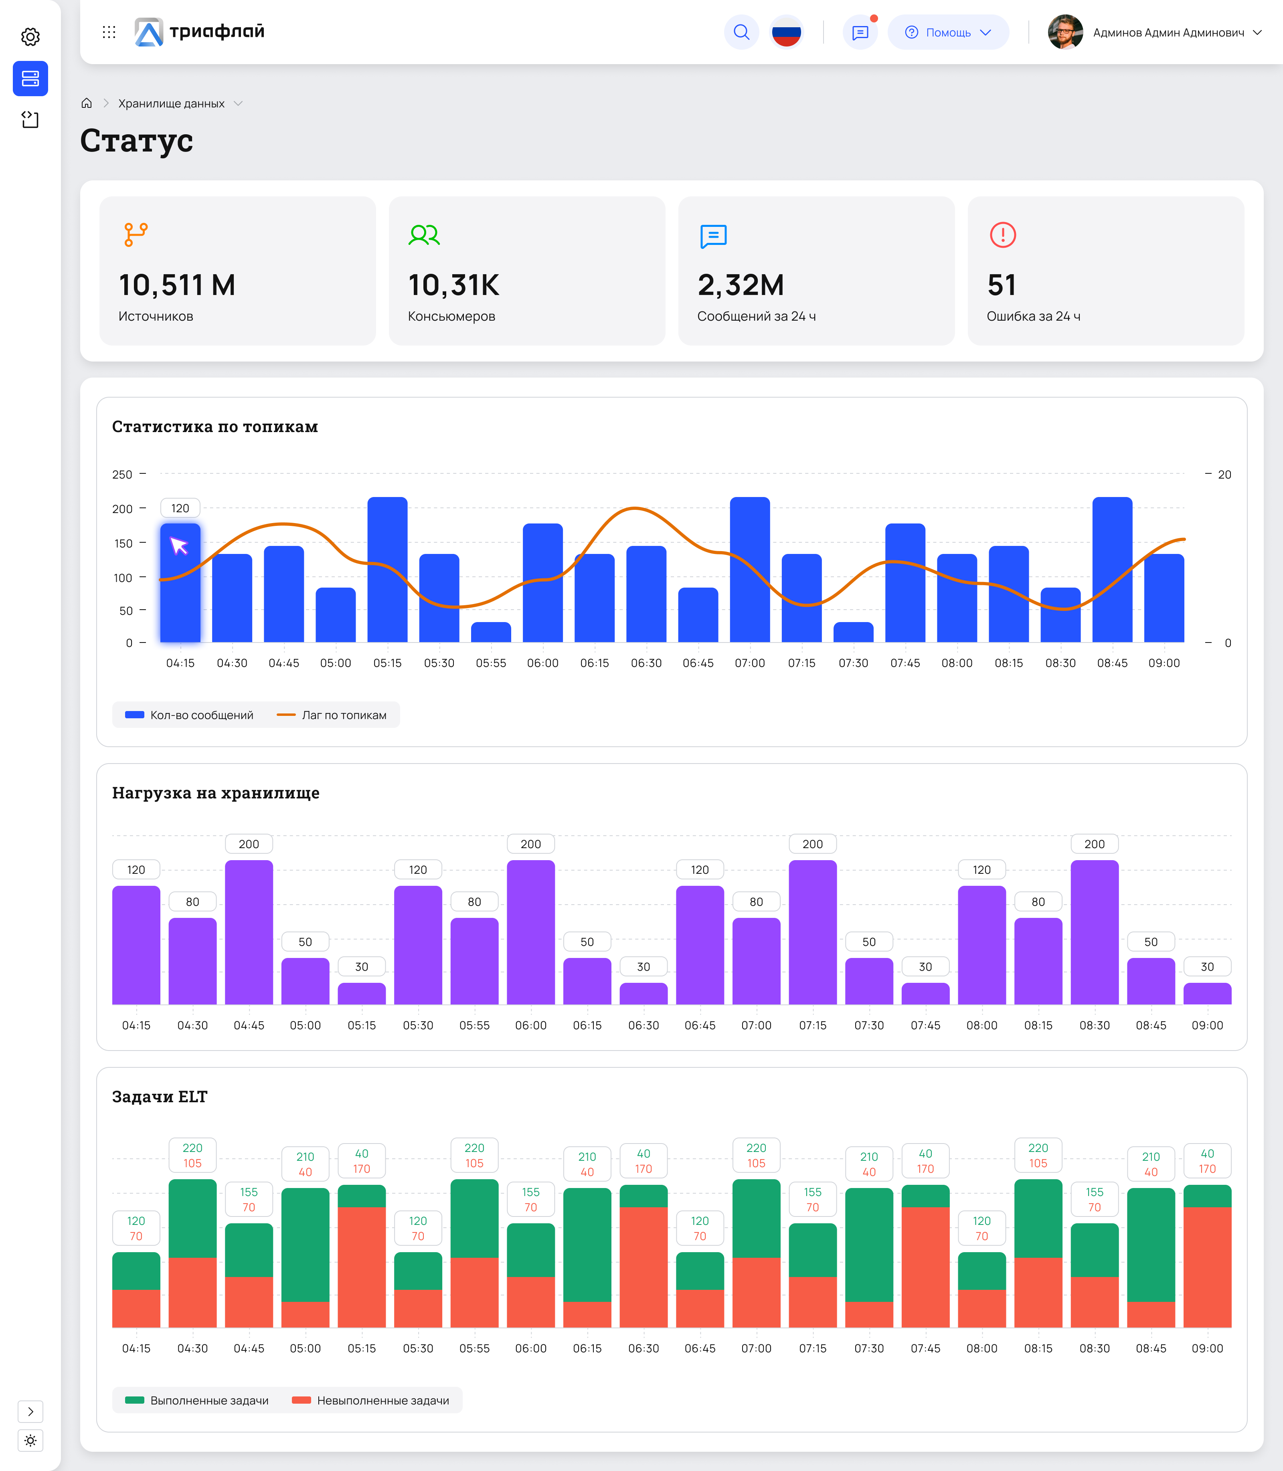Open the settings gear in sidebar
The width and height of the screenshot is (1283, 1471).
tap(30, 36)
